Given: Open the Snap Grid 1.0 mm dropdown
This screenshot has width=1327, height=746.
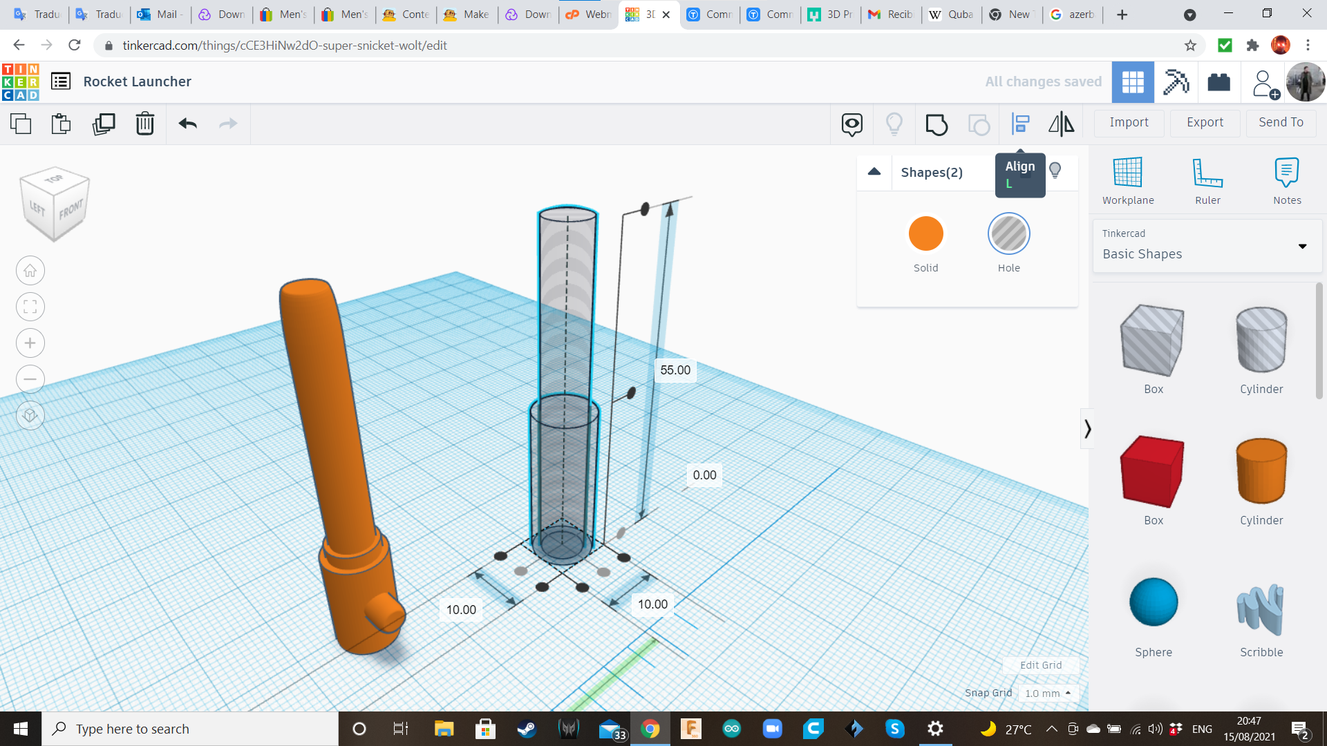Looking at the screenshot, I should coord(1048,693).
